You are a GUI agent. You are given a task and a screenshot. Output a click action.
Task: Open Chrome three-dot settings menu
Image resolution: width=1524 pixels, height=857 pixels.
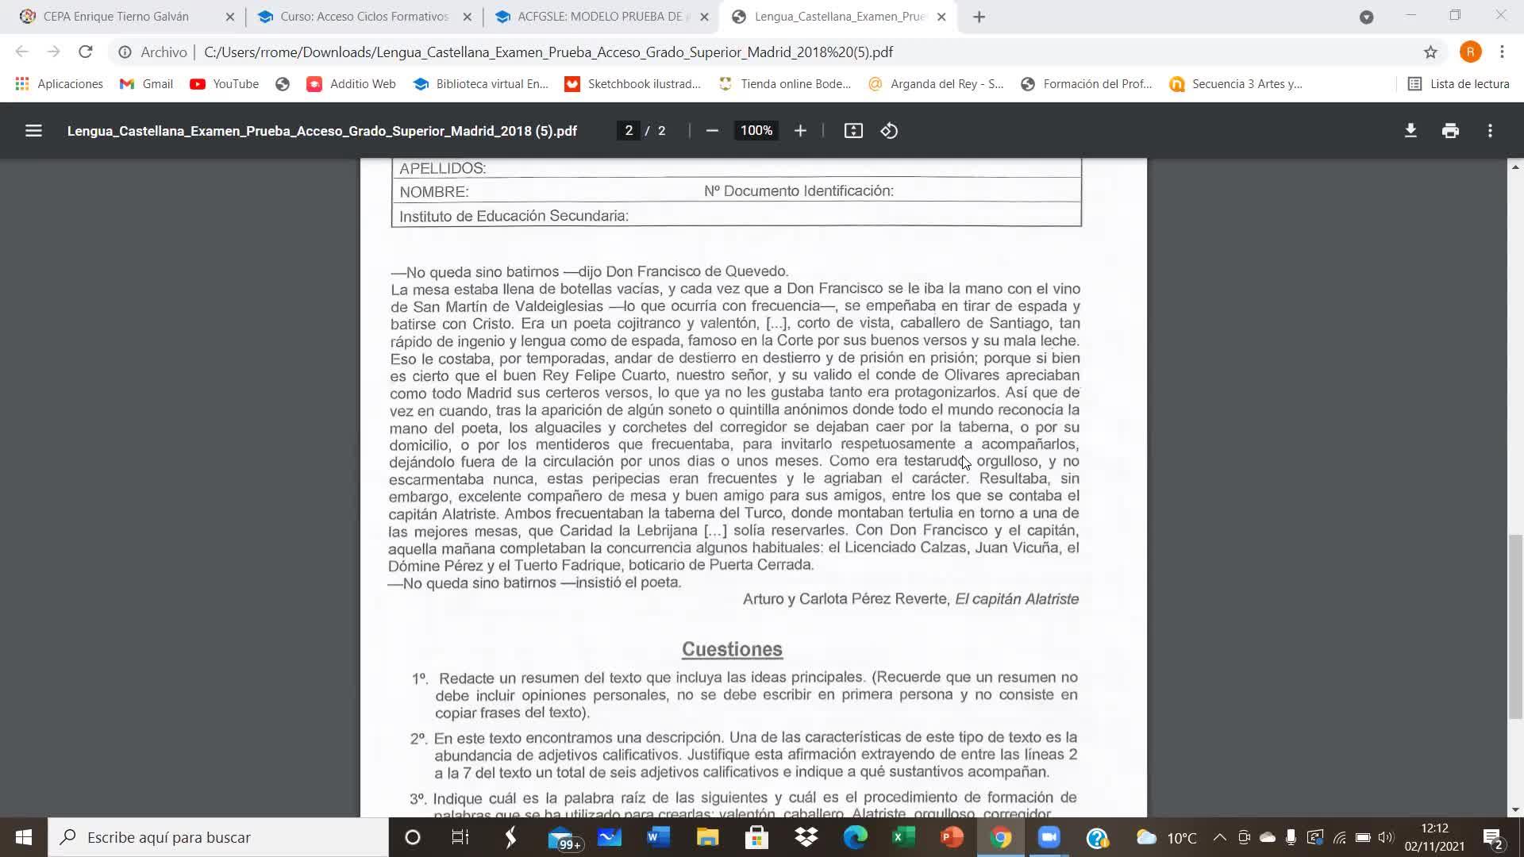tap(1502, 52)
